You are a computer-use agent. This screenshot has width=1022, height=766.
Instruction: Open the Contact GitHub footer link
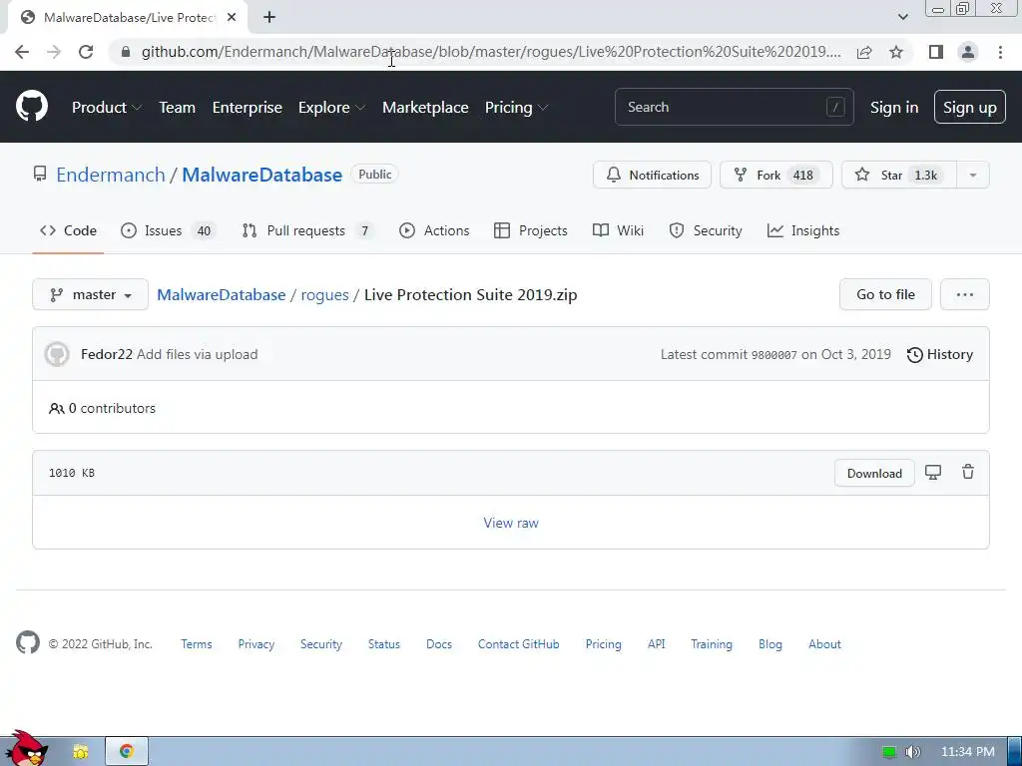(518, 643)
